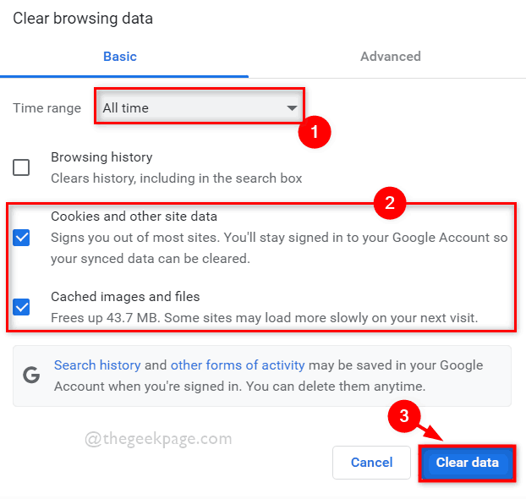The height and width of the screenshot is (499, 526).
Task: Open the 'other forms of activity' link
Action: pos(238,365)
